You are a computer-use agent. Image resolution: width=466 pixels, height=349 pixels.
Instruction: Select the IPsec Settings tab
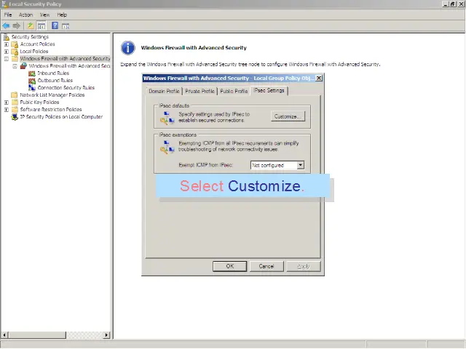click(x=269, y=90)
